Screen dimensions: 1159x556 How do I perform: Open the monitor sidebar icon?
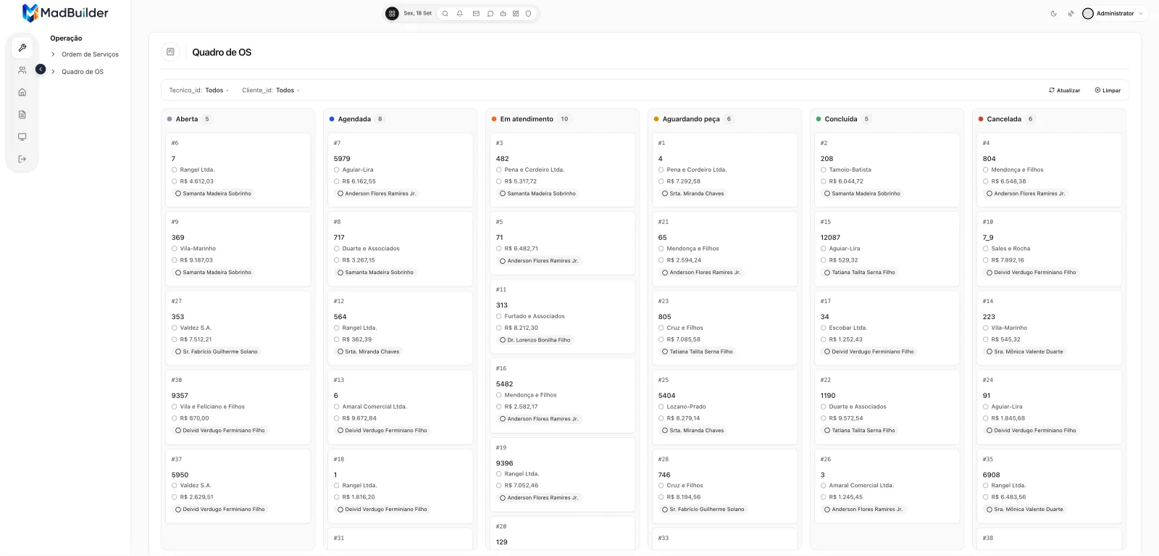tap(22, 136)
